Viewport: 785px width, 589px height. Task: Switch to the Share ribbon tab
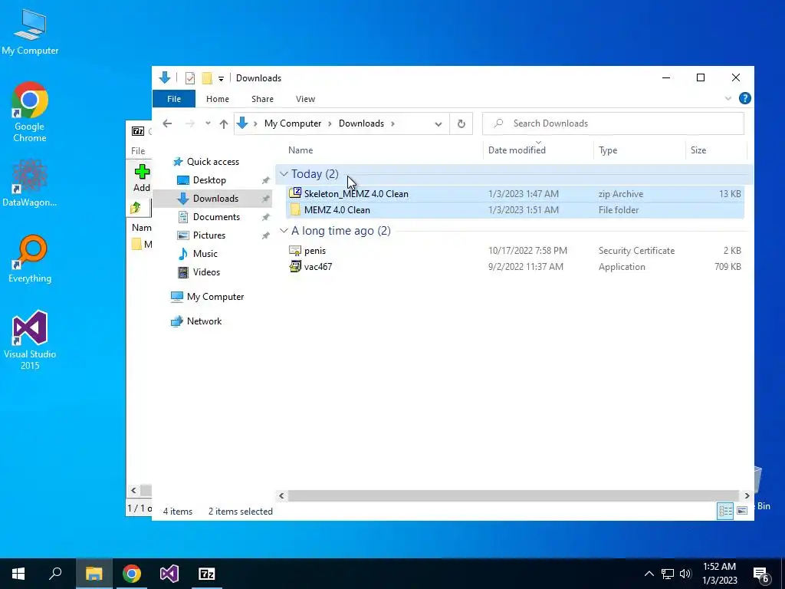pyautogui.click(x=262, y=99)
